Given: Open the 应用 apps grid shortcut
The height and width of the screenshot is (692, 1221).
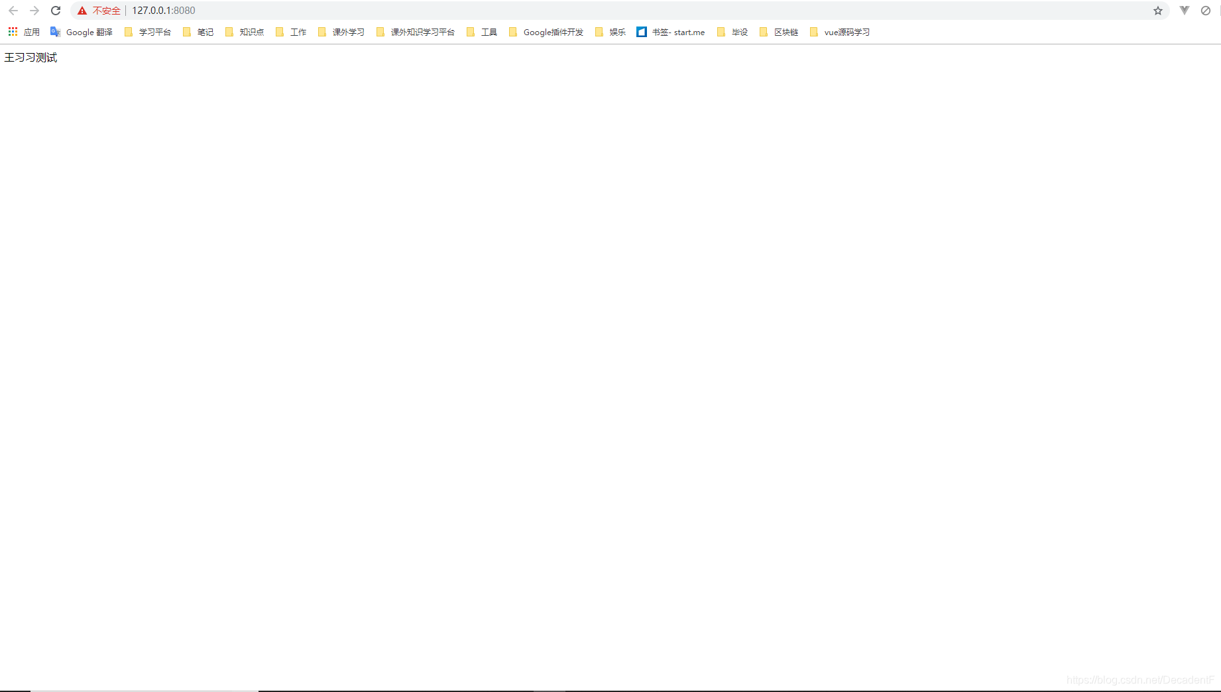Looking at the screenshot, I should pyautogui.click(x=24, y=32).
